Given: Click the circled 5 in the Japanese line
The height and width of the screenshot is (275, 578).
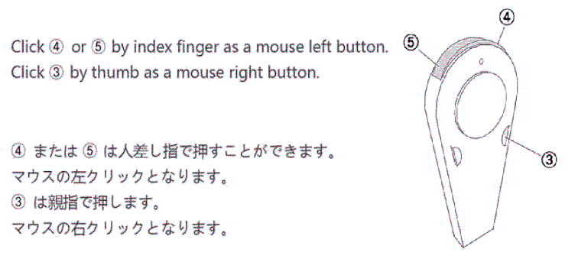Looking at the screenshot, I should click(x=92, y=153).
